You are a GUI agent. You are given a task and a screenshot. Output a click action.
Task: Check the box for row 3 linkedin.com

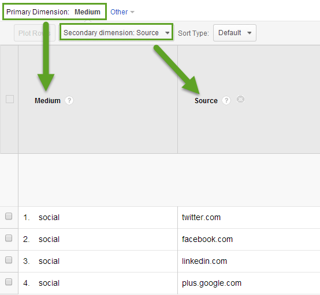[9, 260]
